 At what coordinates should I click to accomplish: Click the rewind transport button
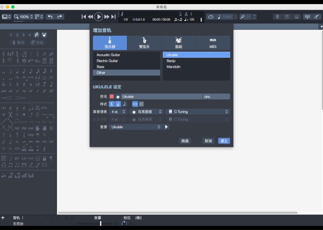coord(90,17)
